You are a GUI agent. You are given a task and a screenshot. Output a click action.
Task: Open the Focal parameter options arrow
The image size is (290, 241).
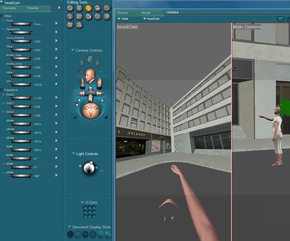coord(57,24)
